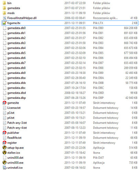Click the FirewallInstallHelper.dll file icon

tap(4, 18)
